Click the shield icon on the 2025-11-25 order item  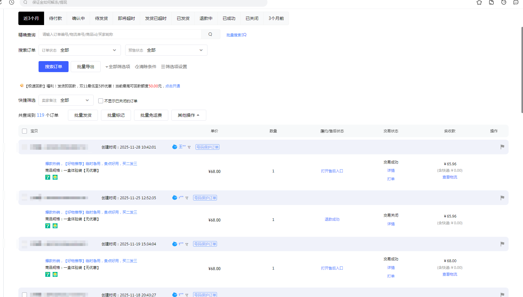pos(55,226)
